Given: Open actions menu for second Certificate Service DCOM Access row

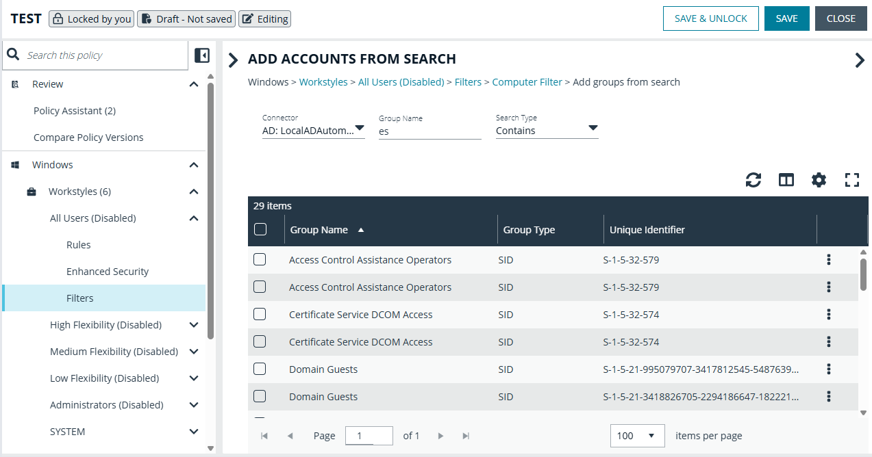Looking at the screenshot, I should (x=829, y=341).
